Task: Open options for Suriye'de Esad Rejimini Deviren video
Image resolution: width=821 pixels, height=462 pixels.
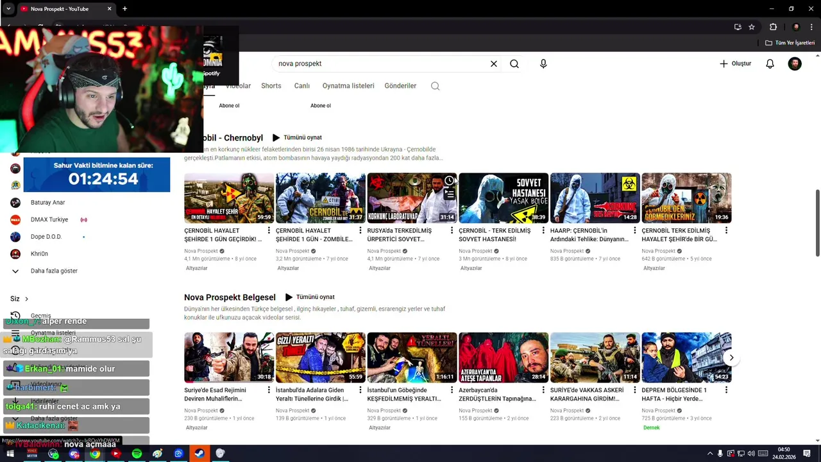Action: (269, 390)
